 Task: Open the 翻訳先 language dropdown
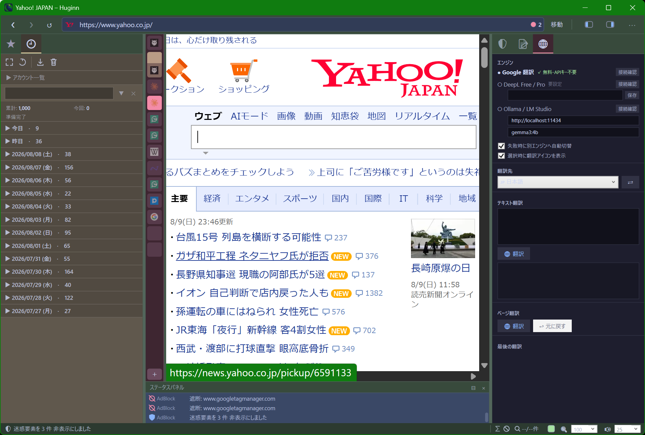(x=558, y=182)
